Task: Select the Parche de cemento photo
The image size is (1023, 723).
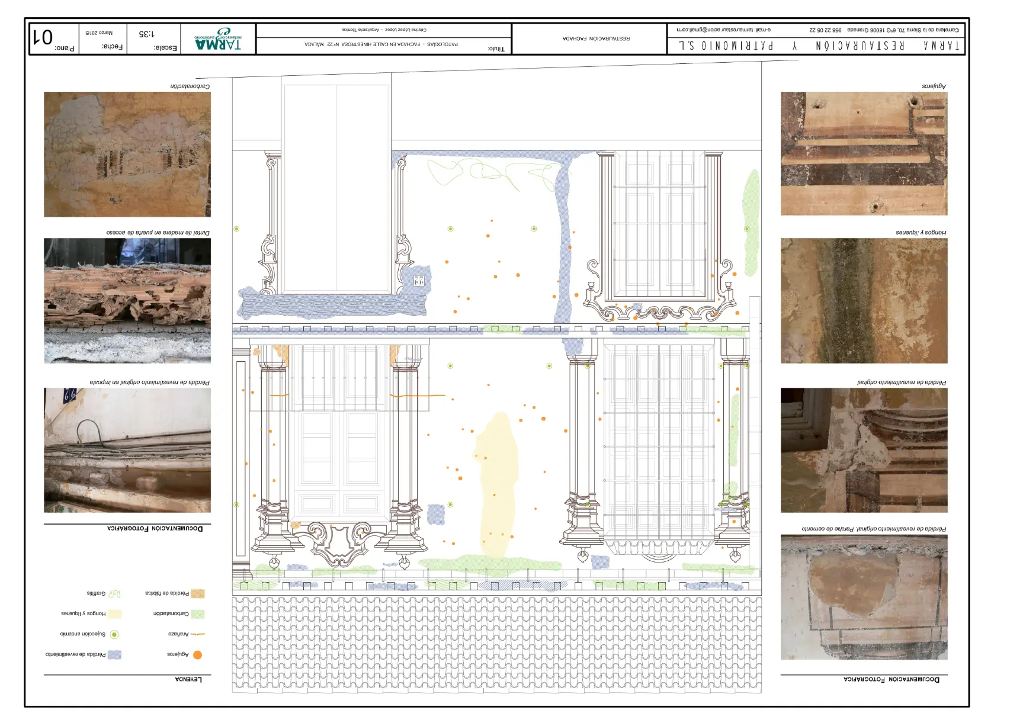Action: 864,597
